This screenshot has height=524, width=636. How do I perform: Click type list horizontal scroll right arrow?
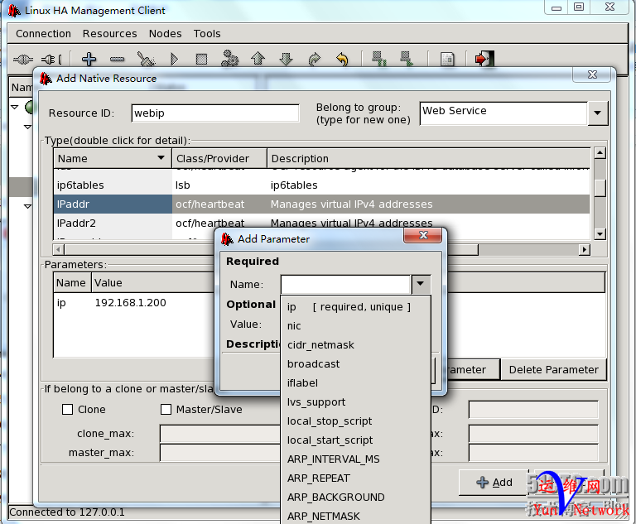(584, 249)
